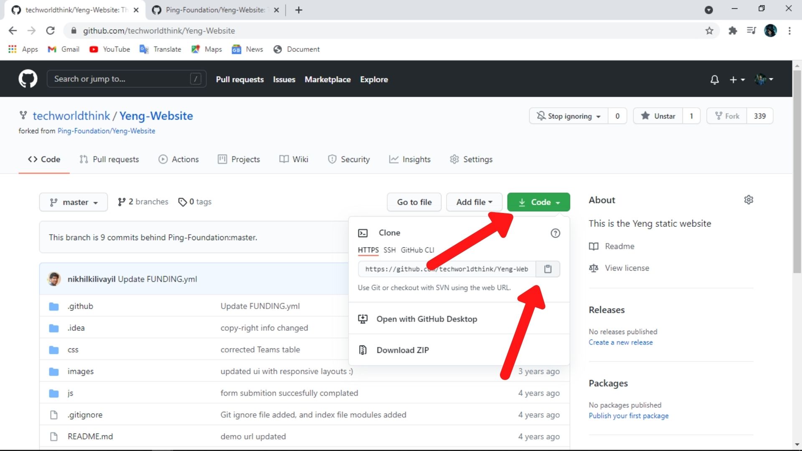Expand the master branch dropdown
The image size is (802, 451).
pos(74,202)
